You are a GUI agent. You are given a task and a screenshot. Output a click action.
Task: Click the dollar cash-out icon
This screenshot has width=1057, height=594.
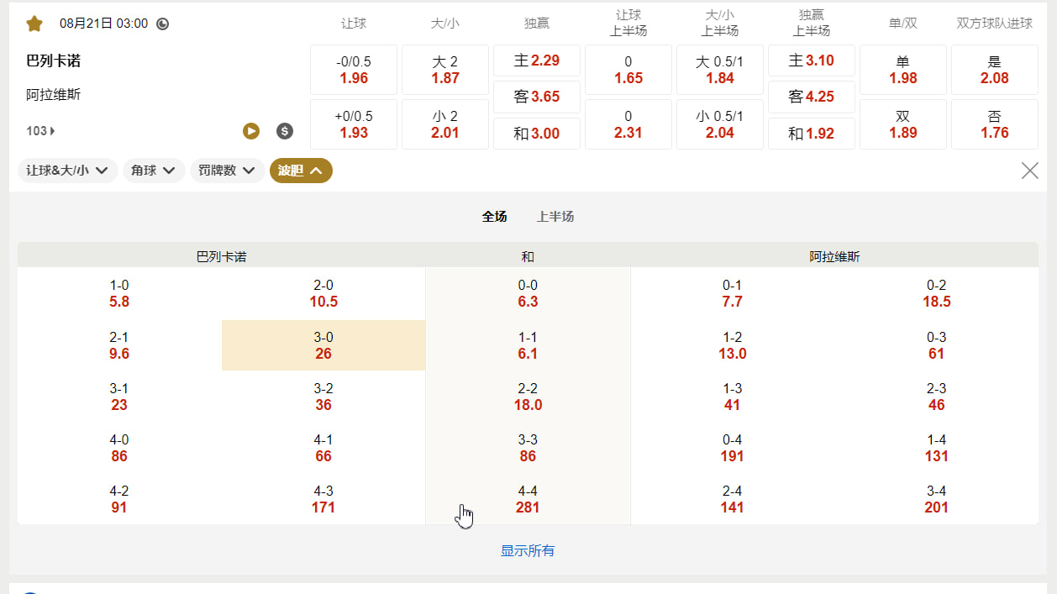pos(285,130)
